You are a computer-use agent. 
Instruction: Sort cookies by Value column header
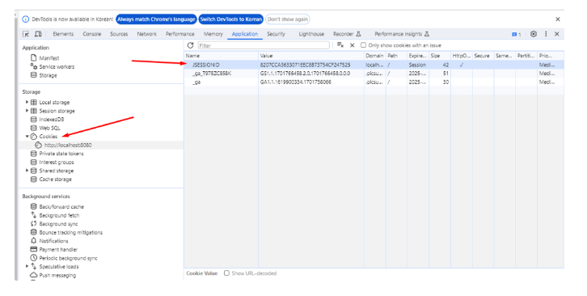(x=311, y=56)
